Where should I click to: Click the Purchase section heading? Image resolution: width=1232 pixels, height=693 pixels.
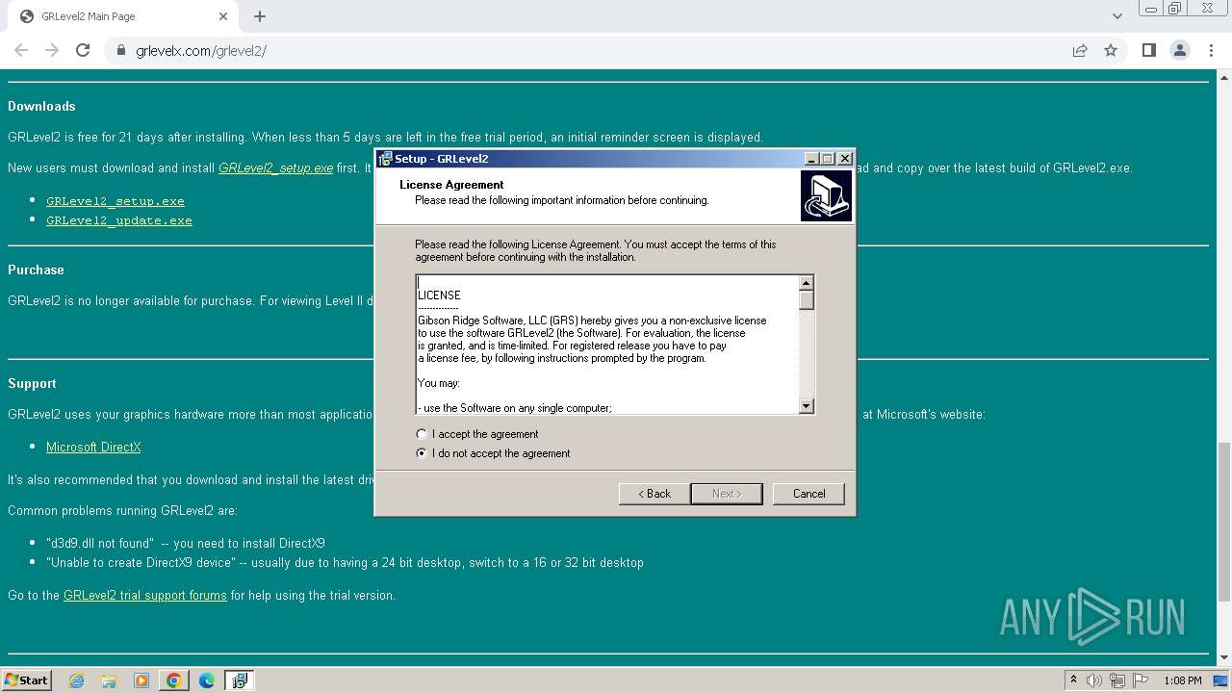click(x=36, y=269)
